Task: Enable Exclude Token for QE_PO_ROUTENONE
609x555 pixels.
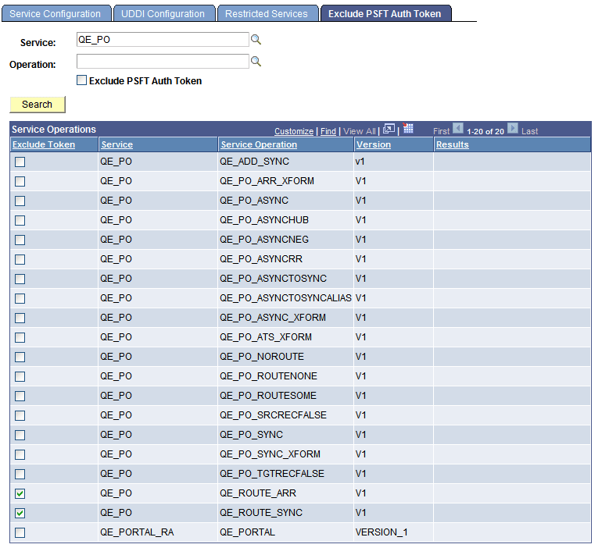Action: 20,376
